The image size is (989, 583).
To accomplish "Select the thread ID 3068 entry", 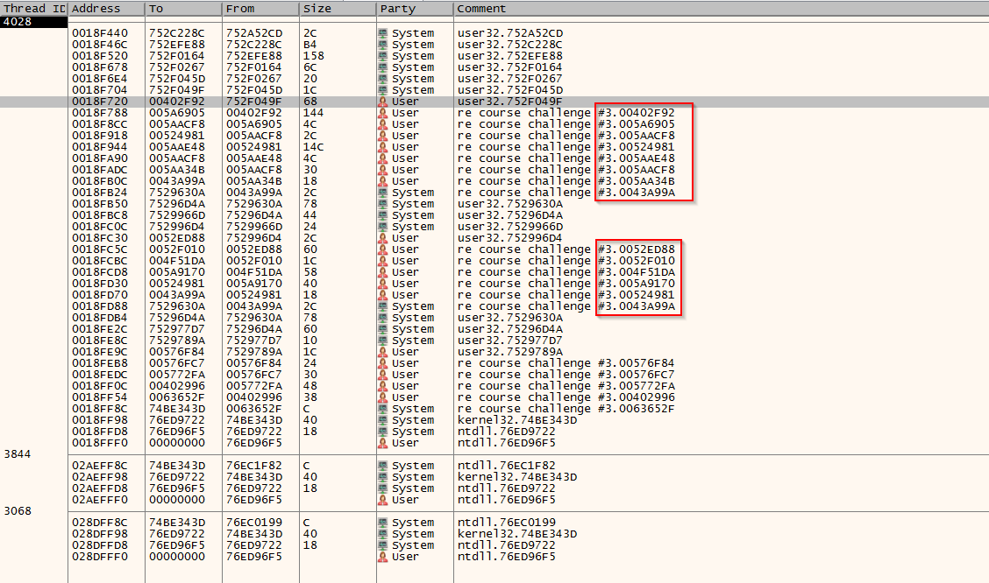I will tap(18, 511).
